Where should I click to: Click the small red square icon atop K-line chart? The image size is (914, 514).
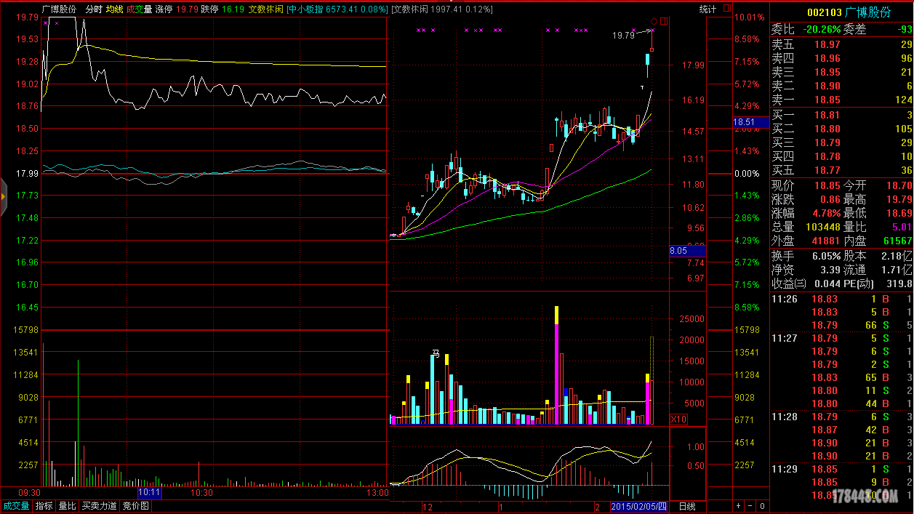click(x=664, y=21)
